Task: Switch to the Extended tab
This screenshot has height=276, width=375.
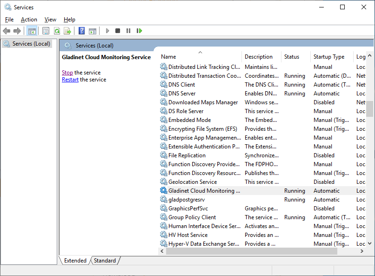Action: coord(75,261)
